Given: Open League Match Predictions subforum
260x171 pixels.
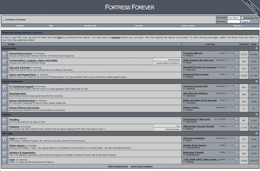Looking at the screenshot, I should click(168, 63).
